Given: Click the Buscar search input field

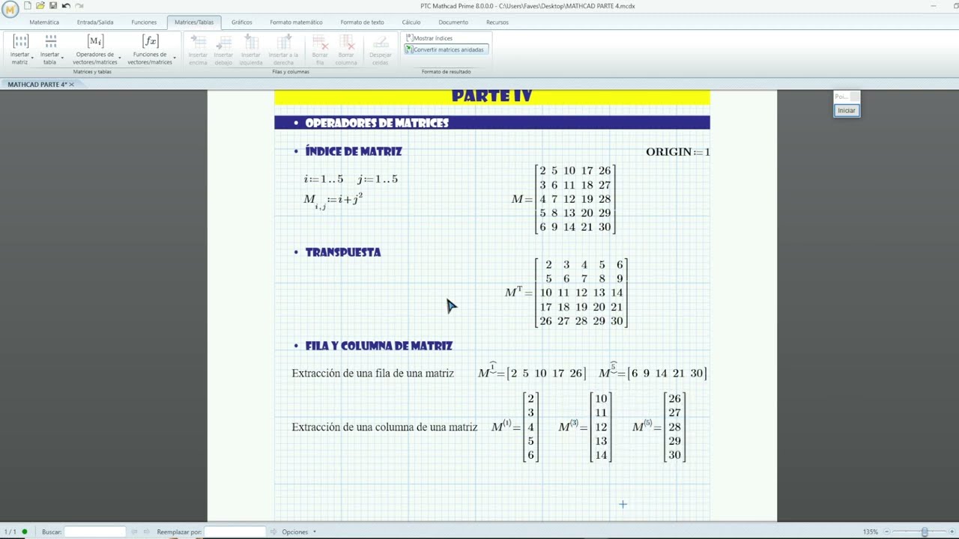Looking at the screenshot, I should (x=95, y=532).
